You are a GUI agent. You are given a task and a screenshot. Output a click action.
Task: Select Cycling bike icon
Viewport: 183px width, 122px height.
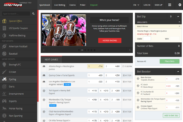[x=4, y=79]
